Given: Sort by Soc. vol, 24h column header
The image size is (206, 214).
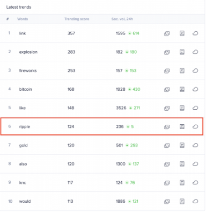Looking at the screenshot, I should pos(122,19).
